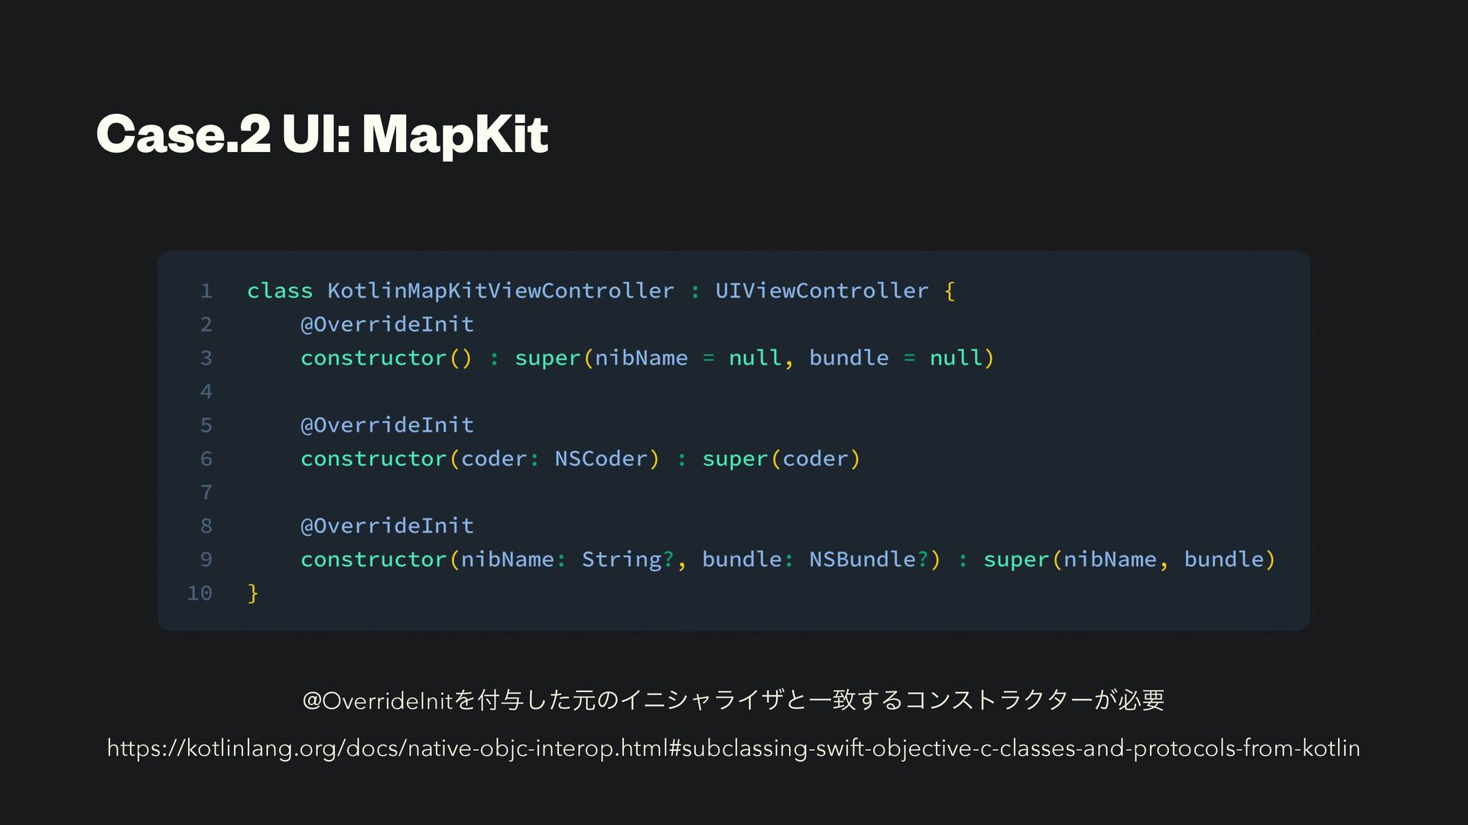
Task: Click the closing brace on line 10
Action: pos(253,594)
